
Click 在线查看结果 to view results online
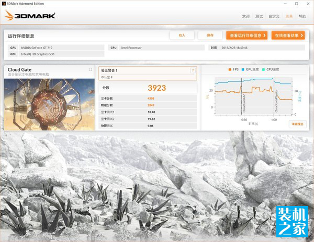pyautogui.click(x=288, y=35)
